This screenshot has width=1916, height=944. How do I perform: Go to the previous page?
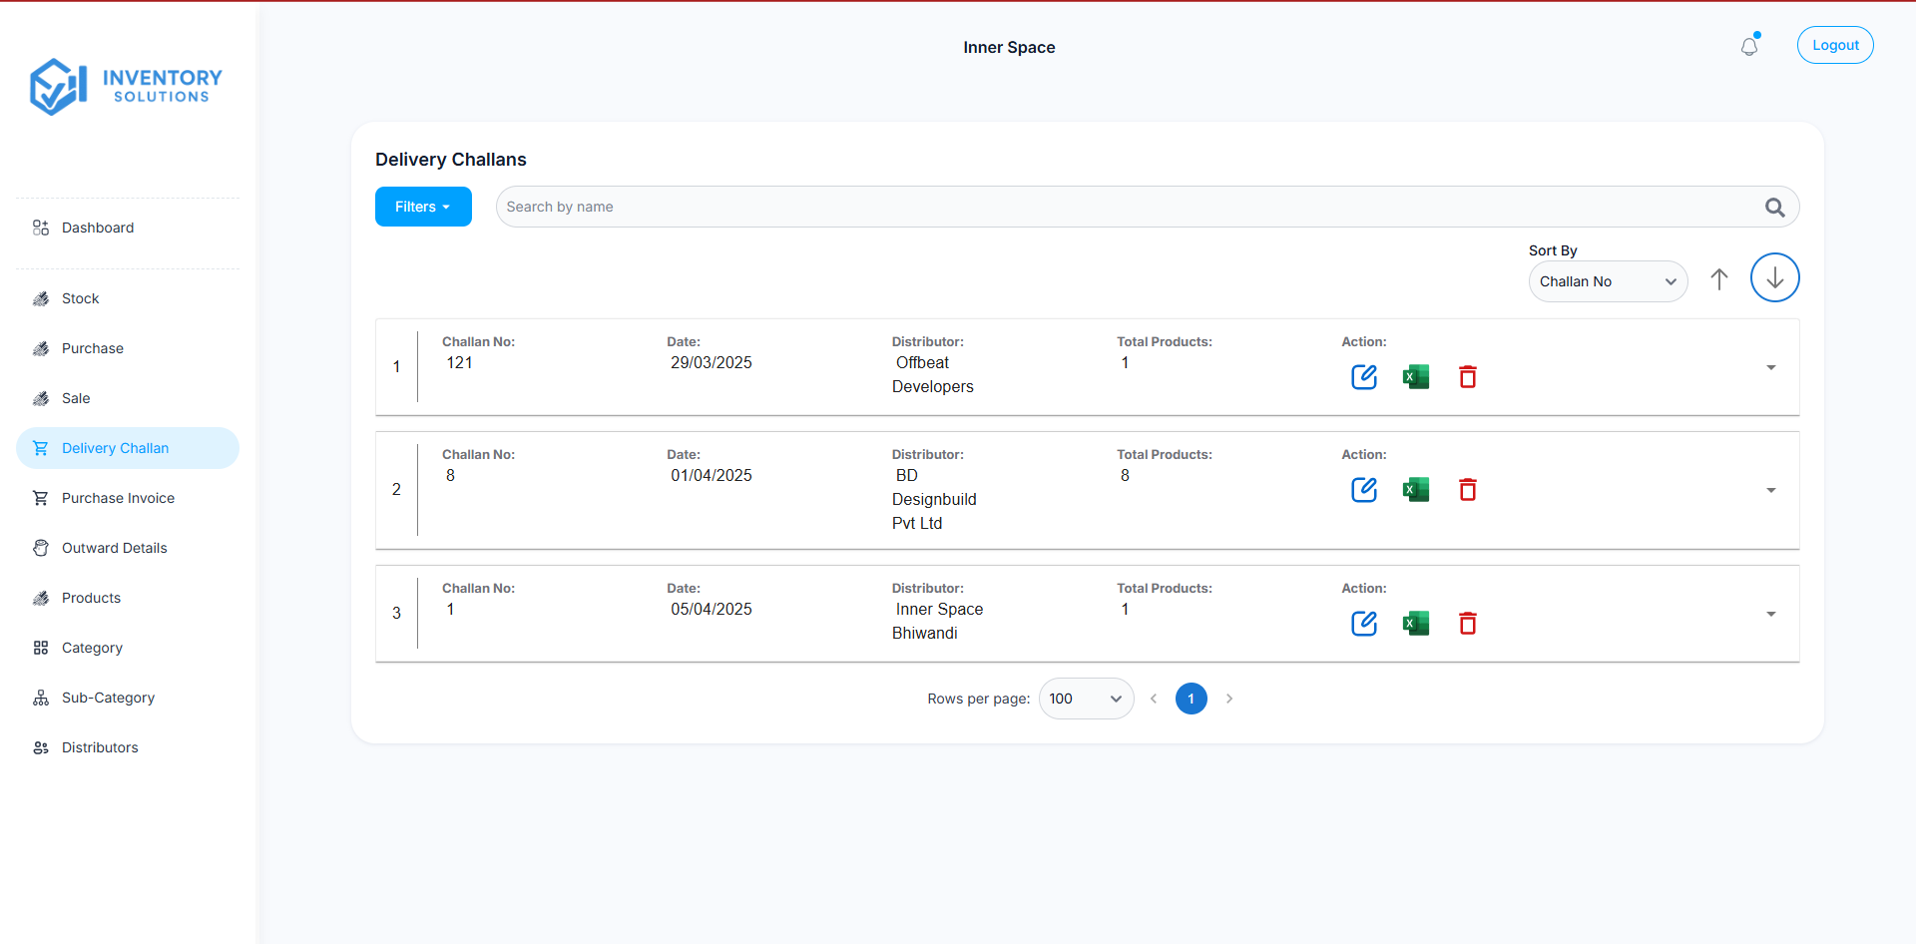tap(1154, 699)
